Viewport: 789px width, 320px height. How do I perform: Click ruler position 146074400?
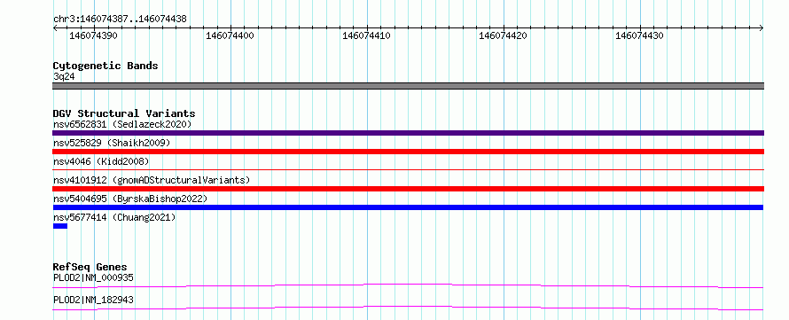230,35
